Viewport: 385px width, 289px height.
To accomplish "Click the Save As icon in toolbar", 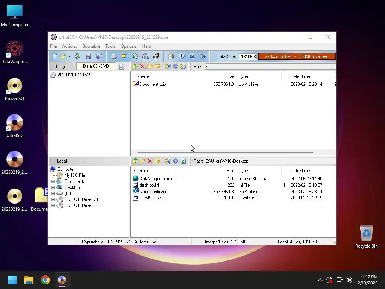I will (x=99, y=56).
